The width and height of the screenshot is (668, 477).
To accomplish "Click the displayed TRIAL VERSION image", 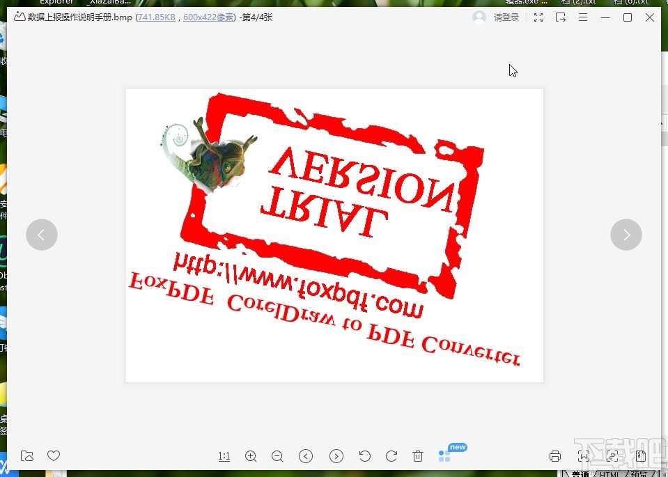I will tap(334, 235).
